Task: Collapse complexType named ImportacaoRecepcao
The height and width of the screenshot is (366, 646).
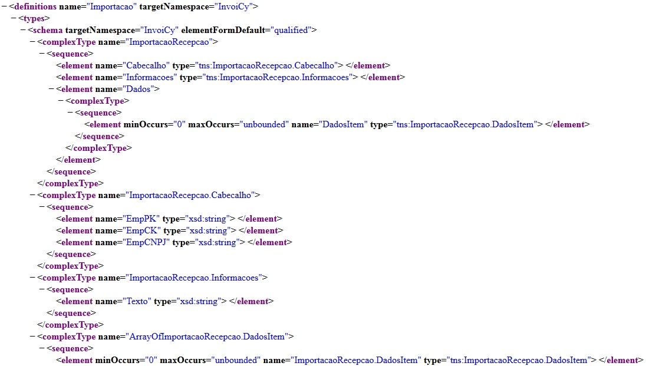Action: [32, 42]
